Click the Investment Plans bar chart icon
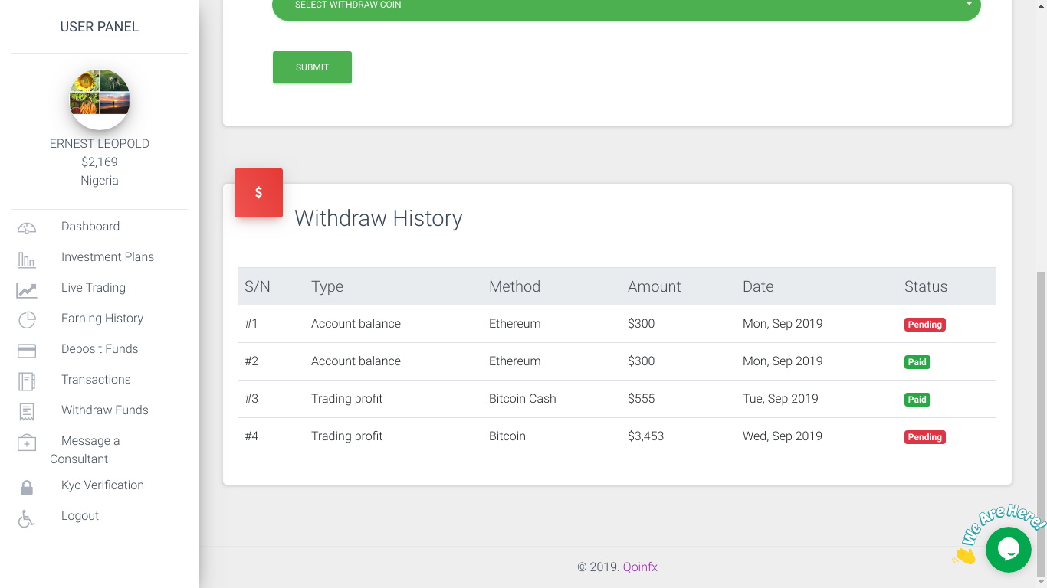1047x588 pixels. 26,259
